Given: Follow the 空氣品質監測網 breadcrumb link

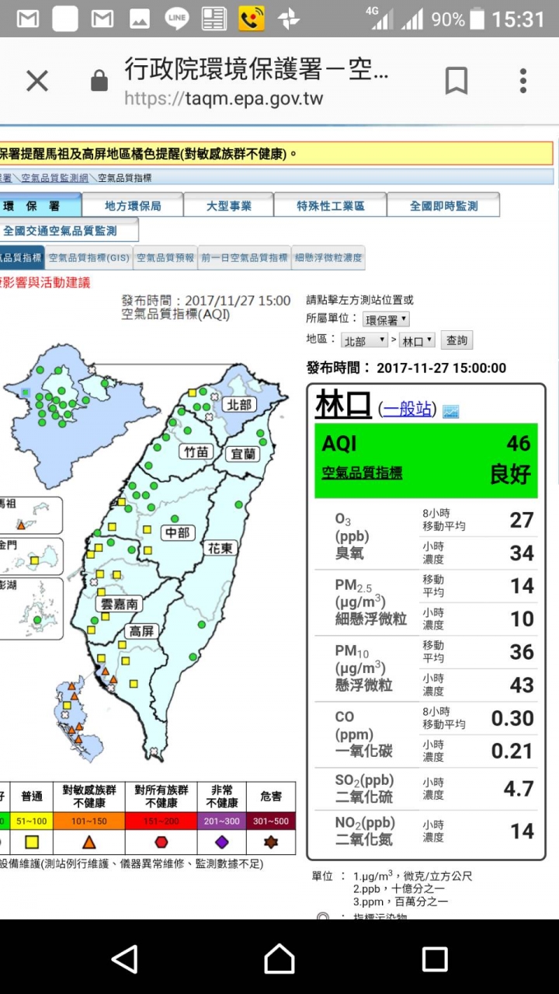Looking at the screenshot, I should click(54, 178).
